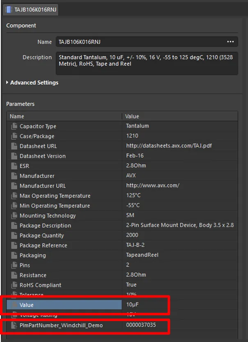Click the document icon beside Capacitor Type
The width and height of the screenshot is (248, 342).
(x=14, y=126)
